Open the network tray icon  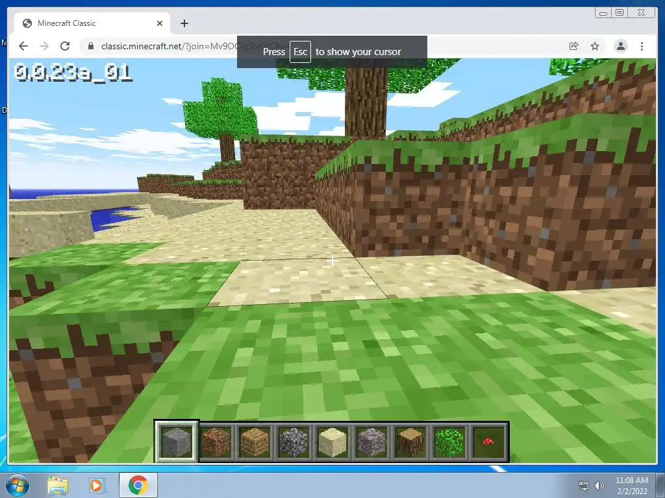[x=584, y=486]
